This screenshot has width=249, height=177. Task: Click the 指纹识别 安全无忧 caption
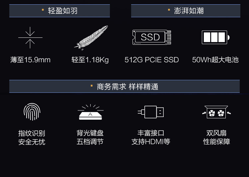32,138
